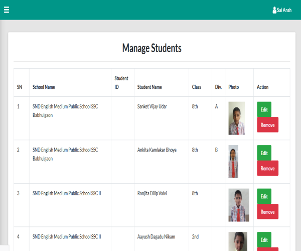This screenshot has height=251, width=301.
Task: Click school name in Aayush's row
Action: point(67,236)
